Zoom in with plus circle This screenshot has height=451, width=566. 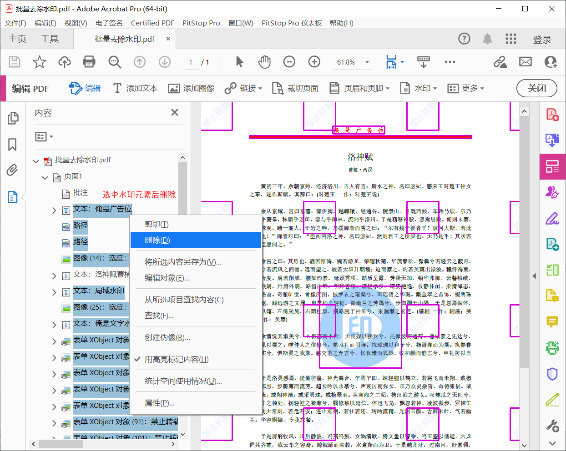(x=314, y=62)
